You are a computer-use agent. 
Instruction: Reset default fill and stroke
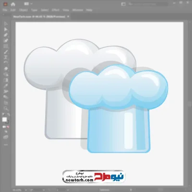coord(3,115)
